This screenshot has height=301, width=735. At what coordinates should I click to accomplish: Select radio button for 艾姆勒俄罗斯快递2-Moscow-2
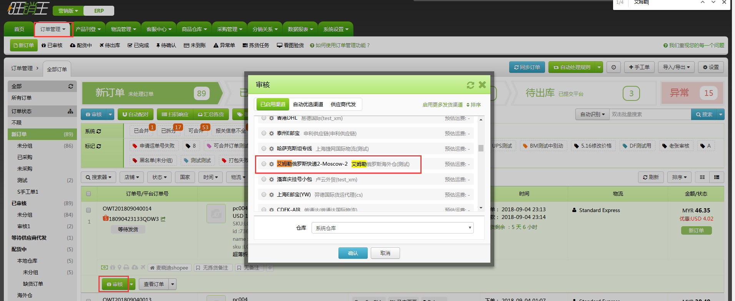264,164
